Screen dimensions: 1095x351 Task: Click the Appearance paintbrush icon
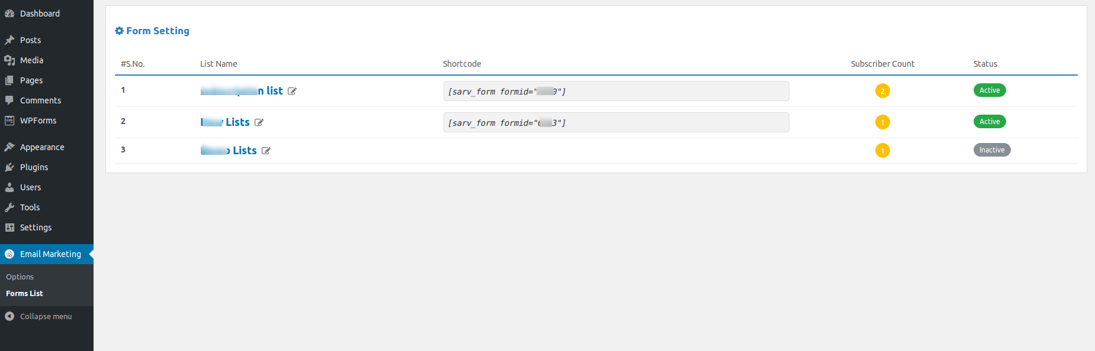[x=9, y=147]
